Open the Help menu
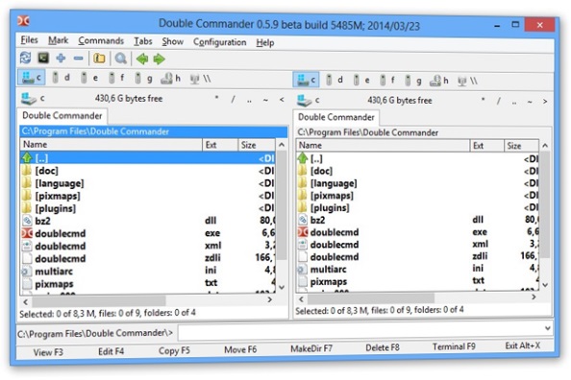The width and height of the screenshot is (571, 380). pyautogui.click(x=265, y=42)
